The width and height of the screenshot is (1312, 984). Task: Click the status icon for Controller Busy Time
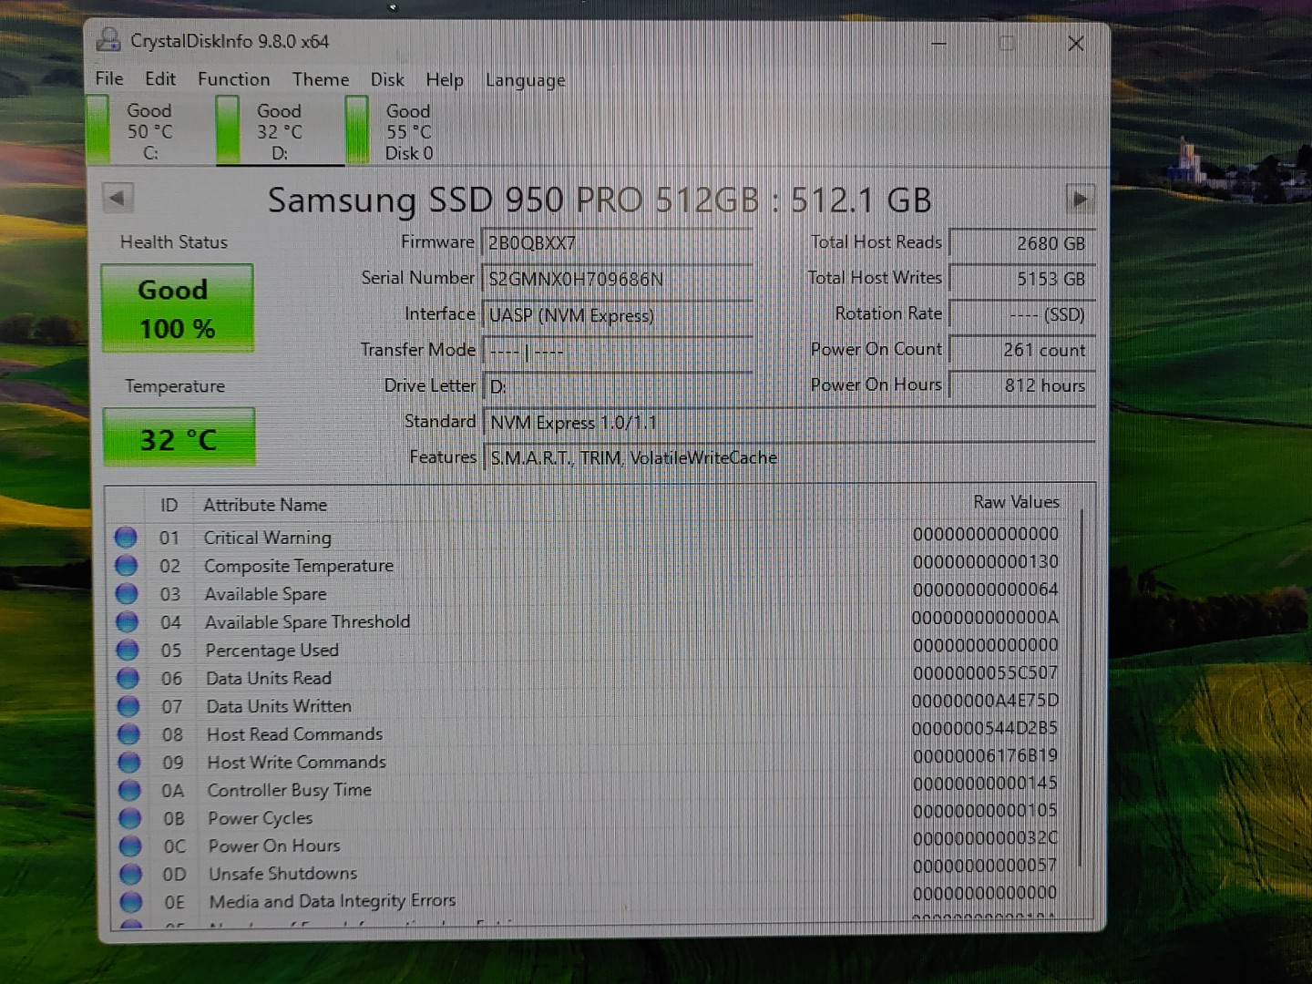(130, 790)
